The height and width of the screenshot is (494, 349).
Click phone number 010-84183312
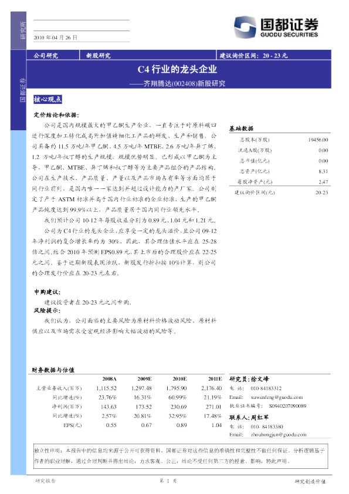click(266, 388)
